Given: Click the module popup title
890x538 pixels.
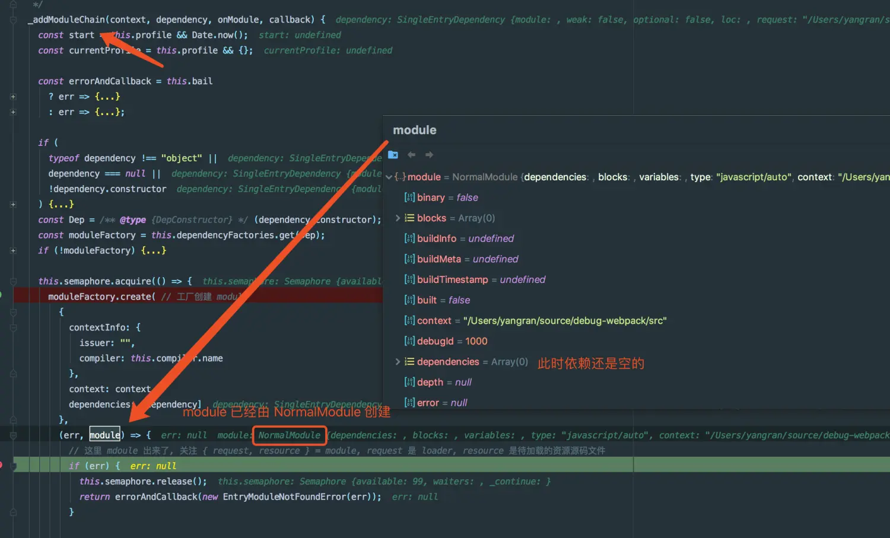Looking at the screenshot, I should [x=415, y=130].
